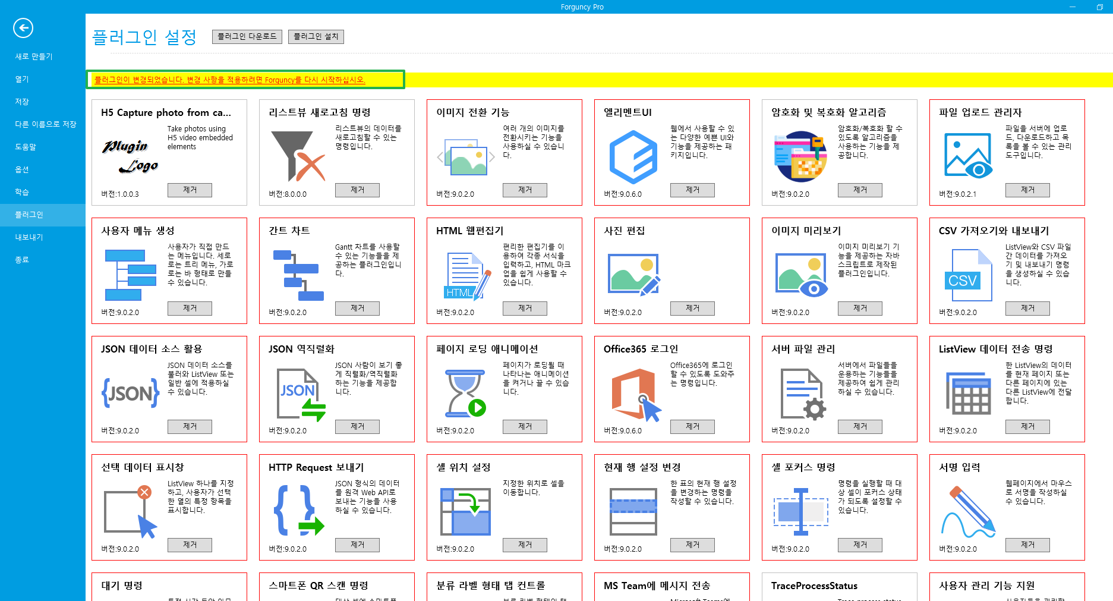Click 제거 for 간트 차트 plugin
This screenshot has height=601, width=1113.
point(357,308)
